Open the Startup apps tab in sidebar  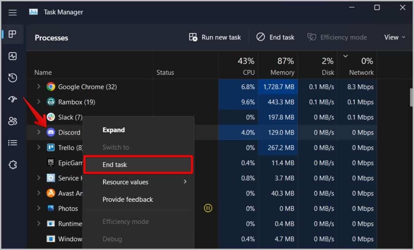point(12,99)
